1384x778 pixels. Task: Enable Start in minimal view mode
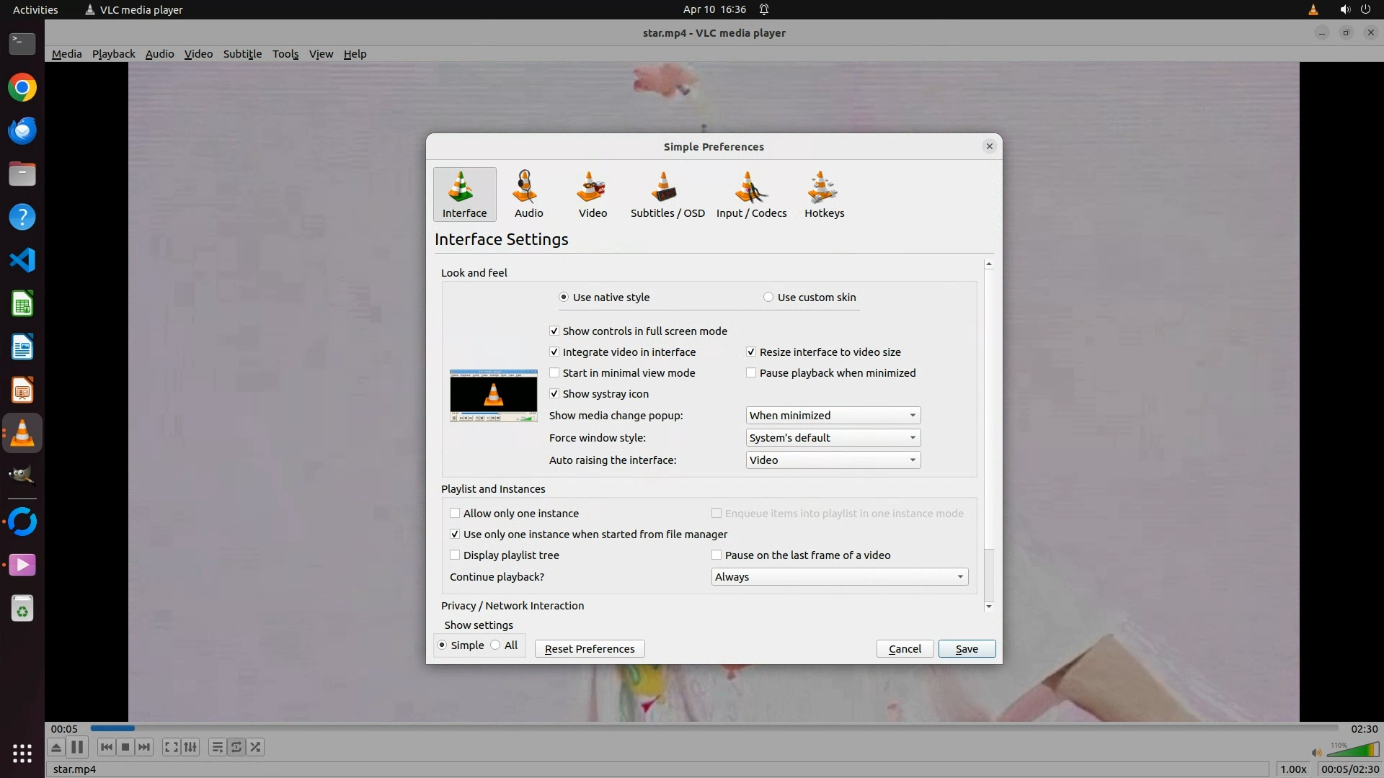[x=554, y=373]
